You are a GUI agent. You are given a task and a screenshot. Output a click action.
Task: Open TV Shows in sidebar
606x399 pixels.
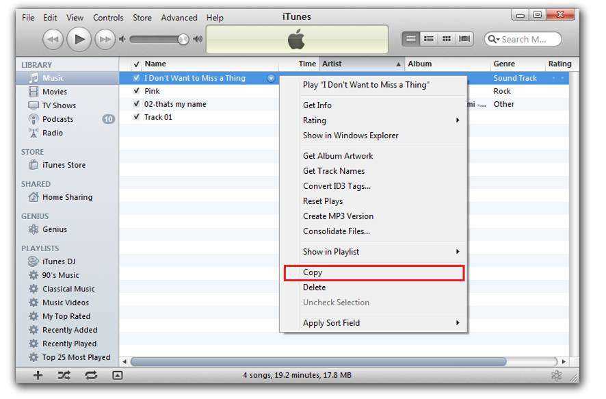tap(67, 105)
